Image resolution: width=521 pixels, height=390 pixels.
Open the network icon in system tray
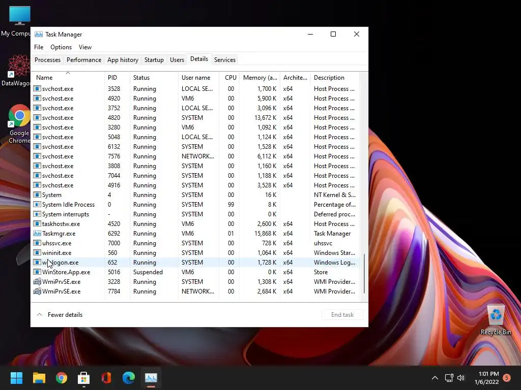pyautogui.click(x=449, y=378)
